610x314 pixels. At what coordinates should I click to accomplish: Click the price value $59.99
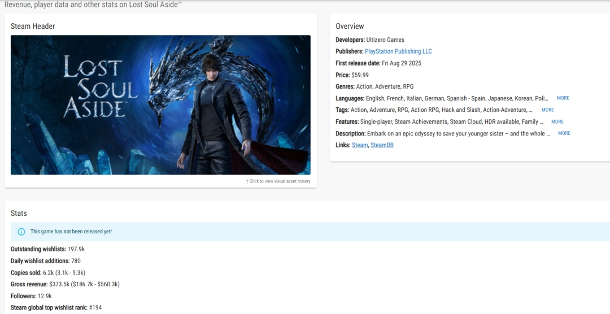coord(360,75)
